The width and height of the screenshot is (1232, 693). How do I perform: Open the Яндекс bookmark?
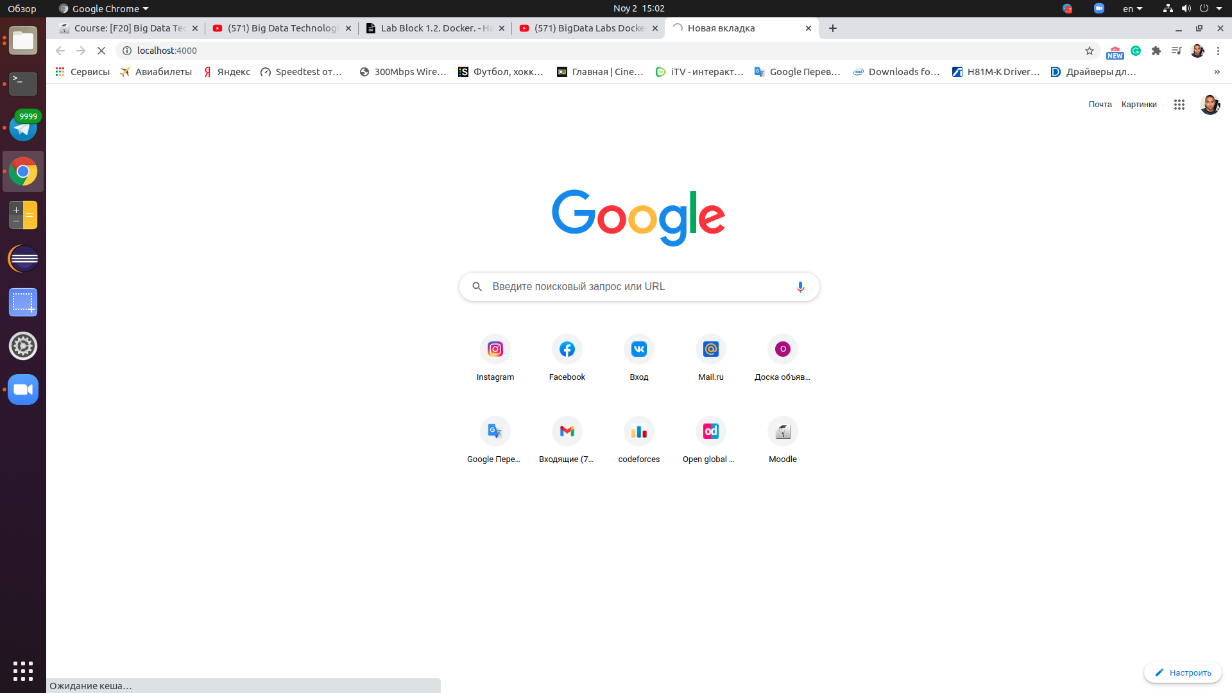[227, 72]
